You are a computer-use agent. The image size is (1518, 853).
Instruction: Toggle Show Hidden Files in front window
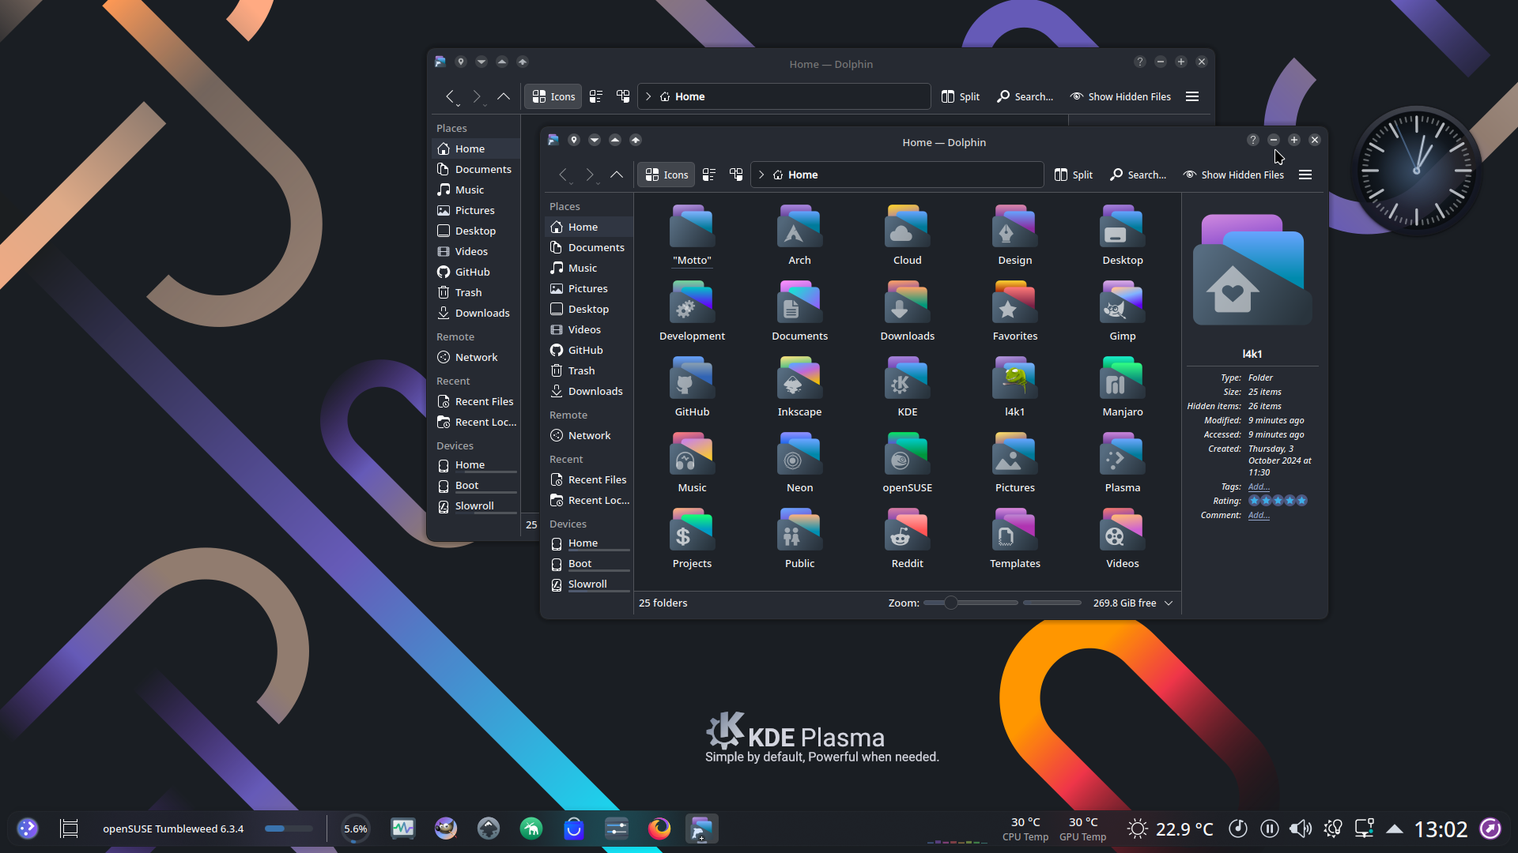click(1233, 175)
